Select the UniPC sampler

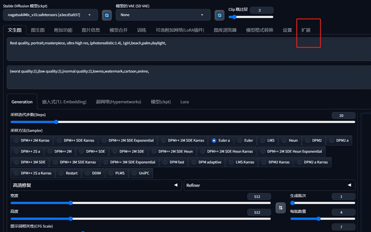pos(141,173)
